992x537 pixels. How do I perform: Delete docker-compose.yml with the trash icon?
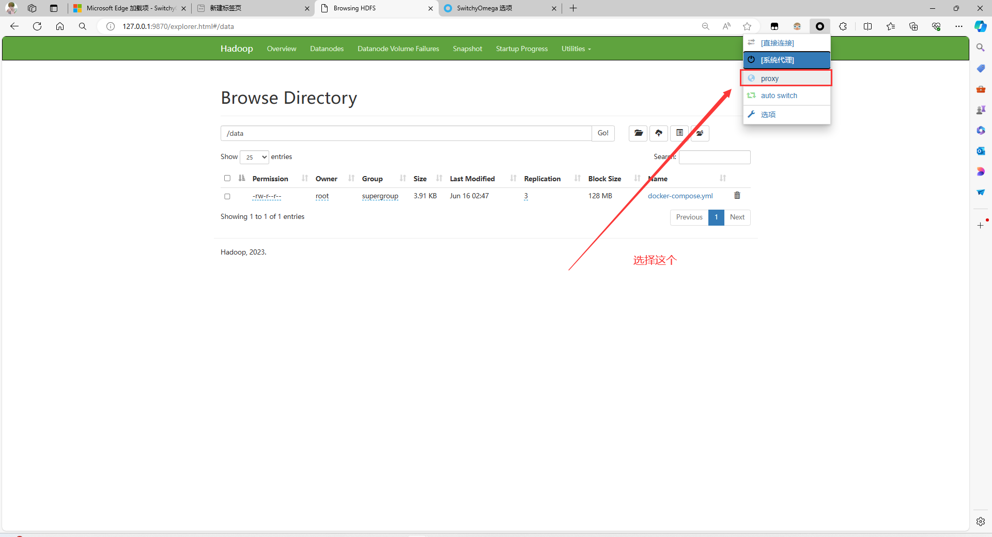click(x=737, y=195)
